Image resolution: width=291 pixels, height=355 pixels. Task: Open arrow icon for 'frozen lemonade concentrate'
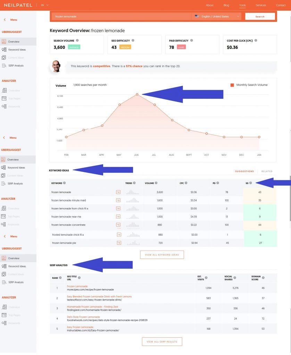pyautogui.click(x=118, y=225)
